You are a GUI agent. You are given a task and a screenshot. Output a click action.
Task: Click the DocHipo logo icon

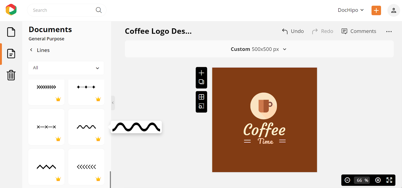tap(11, 10)
